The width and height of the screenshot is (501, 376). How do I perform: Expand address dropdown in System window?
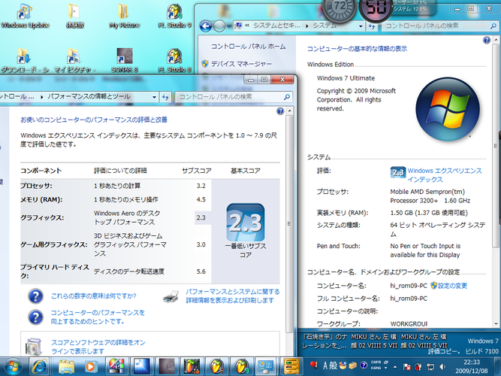[x=361, y=26]
